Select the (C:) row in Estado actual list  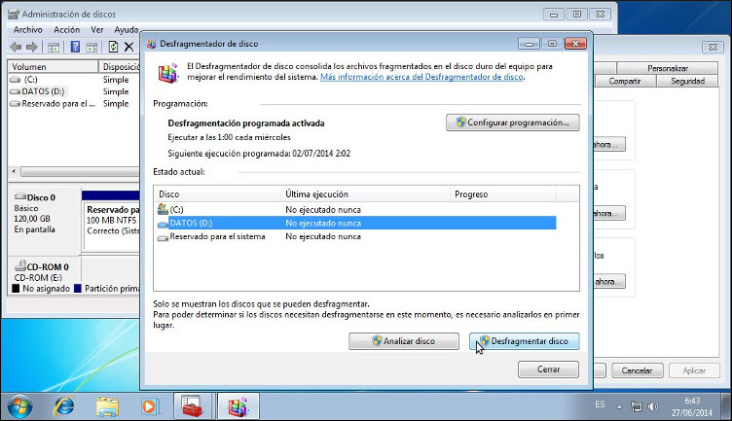(356, 210)
